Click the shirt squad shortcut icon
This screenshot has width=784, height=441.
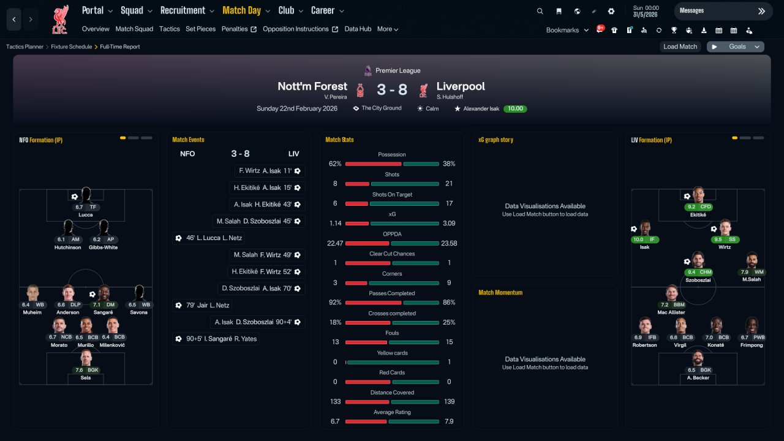click(x=614, y=30)
